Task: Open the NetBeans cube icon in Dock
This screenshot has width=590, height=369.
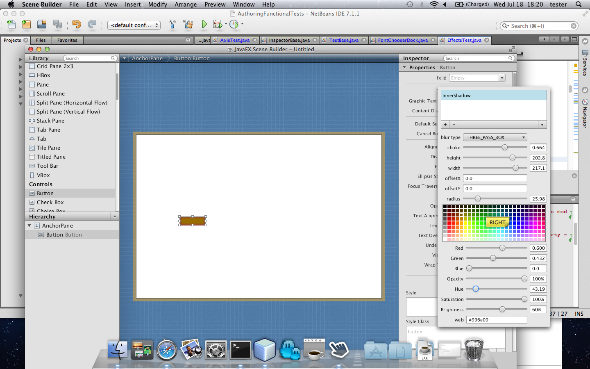Action: [x=265, y=350]
